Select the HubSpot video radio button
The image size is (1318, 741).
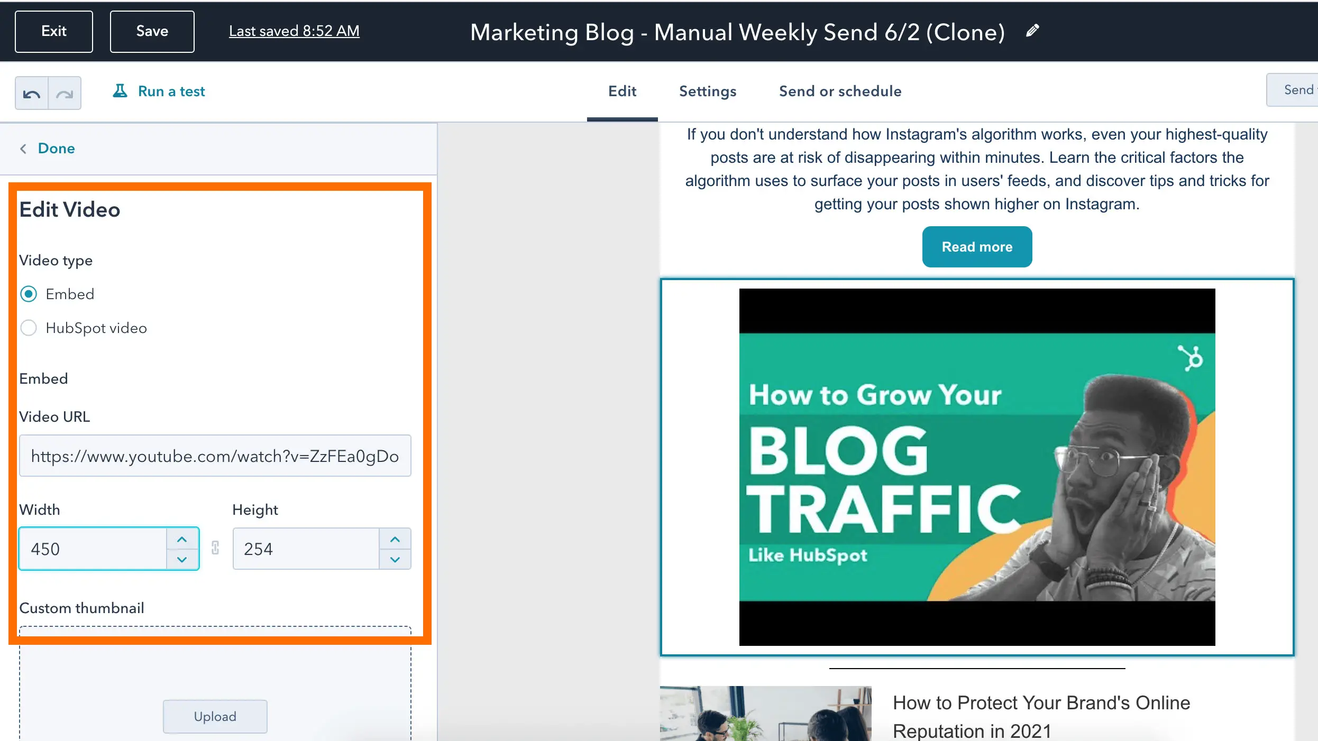pyautogui.click(x=27, y=328)
